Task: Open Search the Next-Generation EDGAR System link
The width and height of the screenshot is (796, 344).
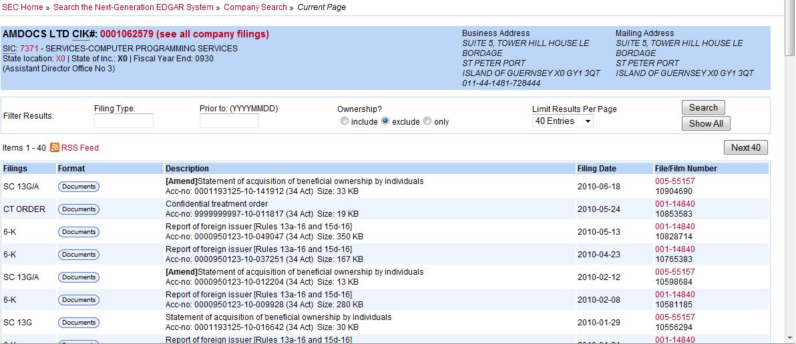Action: click(x=134, y=7)
